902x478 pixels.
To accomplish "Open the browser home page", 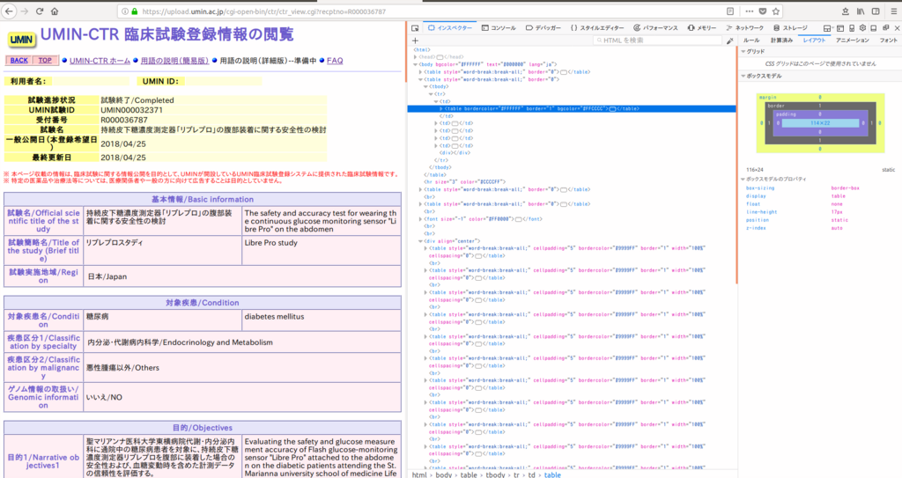I will [x=55, y=11].
